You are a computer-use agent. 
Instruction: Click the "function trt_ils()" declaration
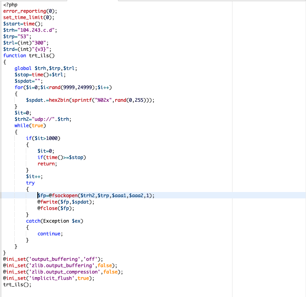click(29, 56)
